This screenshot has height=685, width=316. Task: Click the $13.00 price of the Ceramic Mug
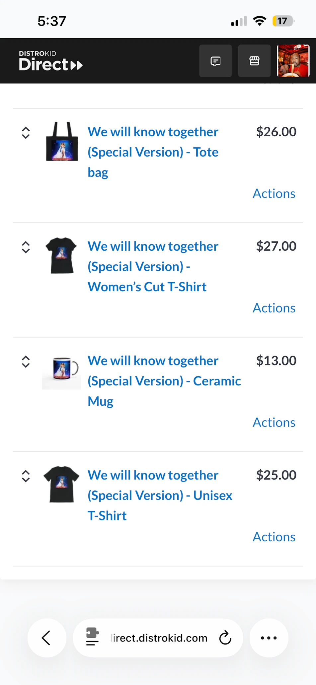pos(276,360)
